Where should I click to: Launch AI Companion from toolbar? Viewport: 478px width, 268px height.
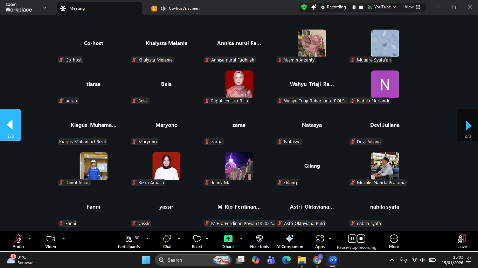[x=289, y=241]
